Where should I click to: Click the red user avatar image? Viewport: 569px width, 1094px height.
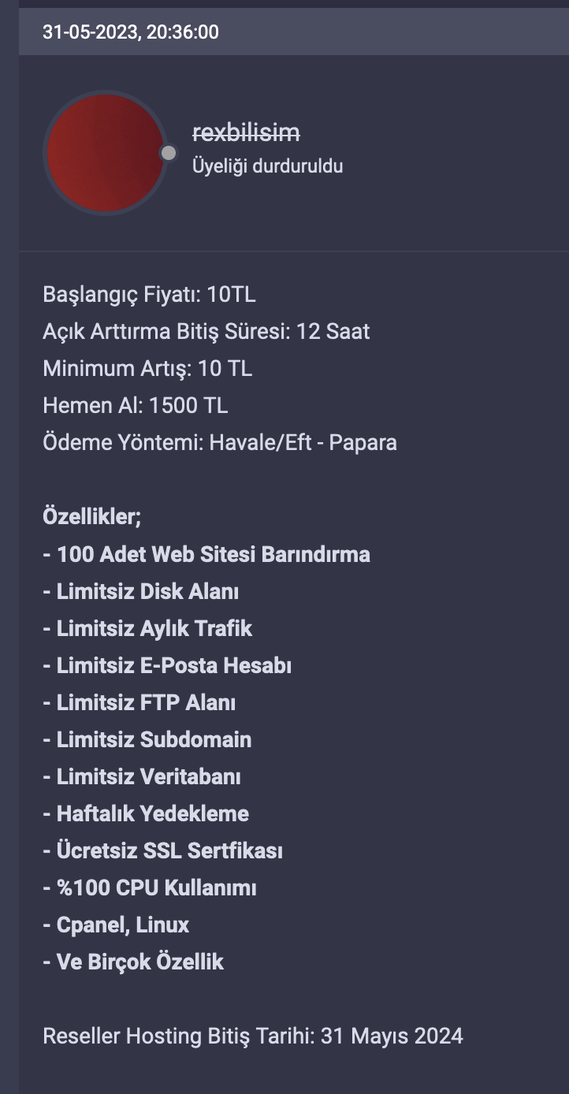click(x=106, y=153)
